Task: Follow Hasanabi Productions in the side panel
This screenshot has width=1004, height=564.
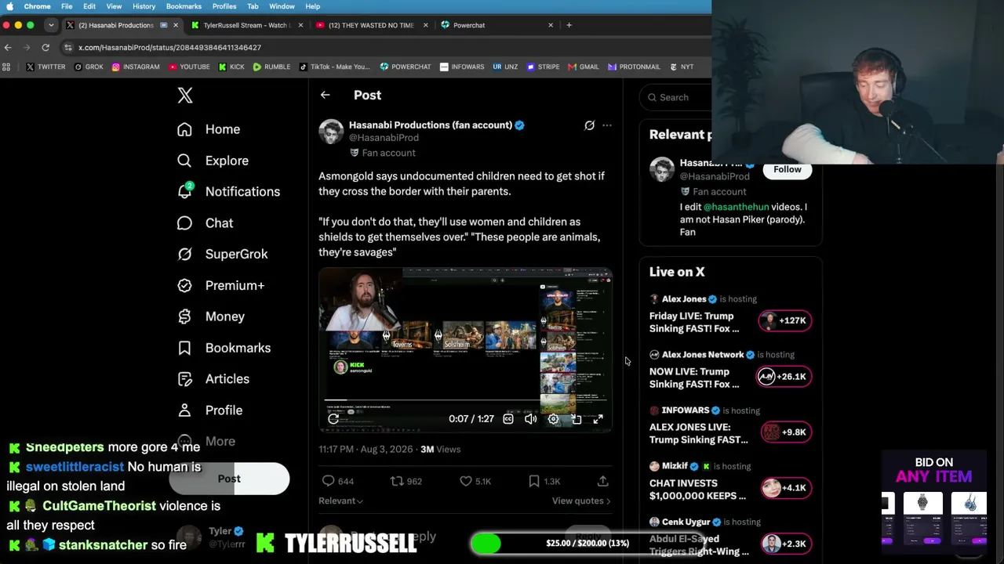Action: click(788, 169)
